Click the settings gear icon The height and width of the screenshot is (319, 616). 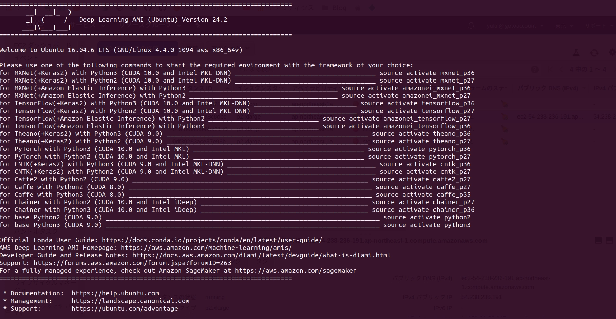tap(612, 53)
